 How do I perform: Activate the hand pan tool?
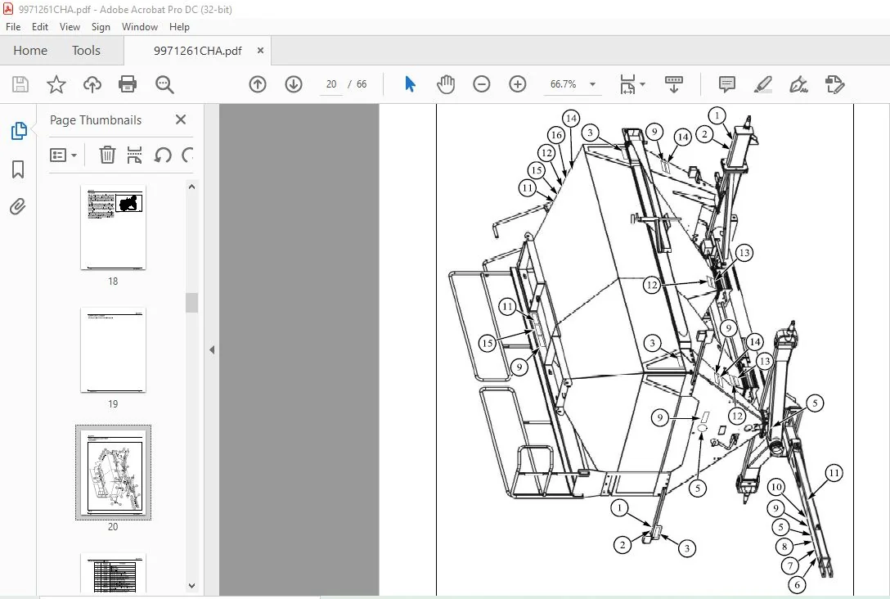(x=446, y=84)
